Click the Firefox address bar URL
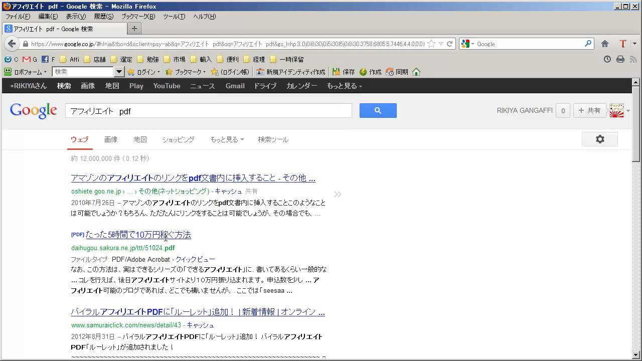Image resolution: width=642 pixels, height=361 pixels. 227,44
